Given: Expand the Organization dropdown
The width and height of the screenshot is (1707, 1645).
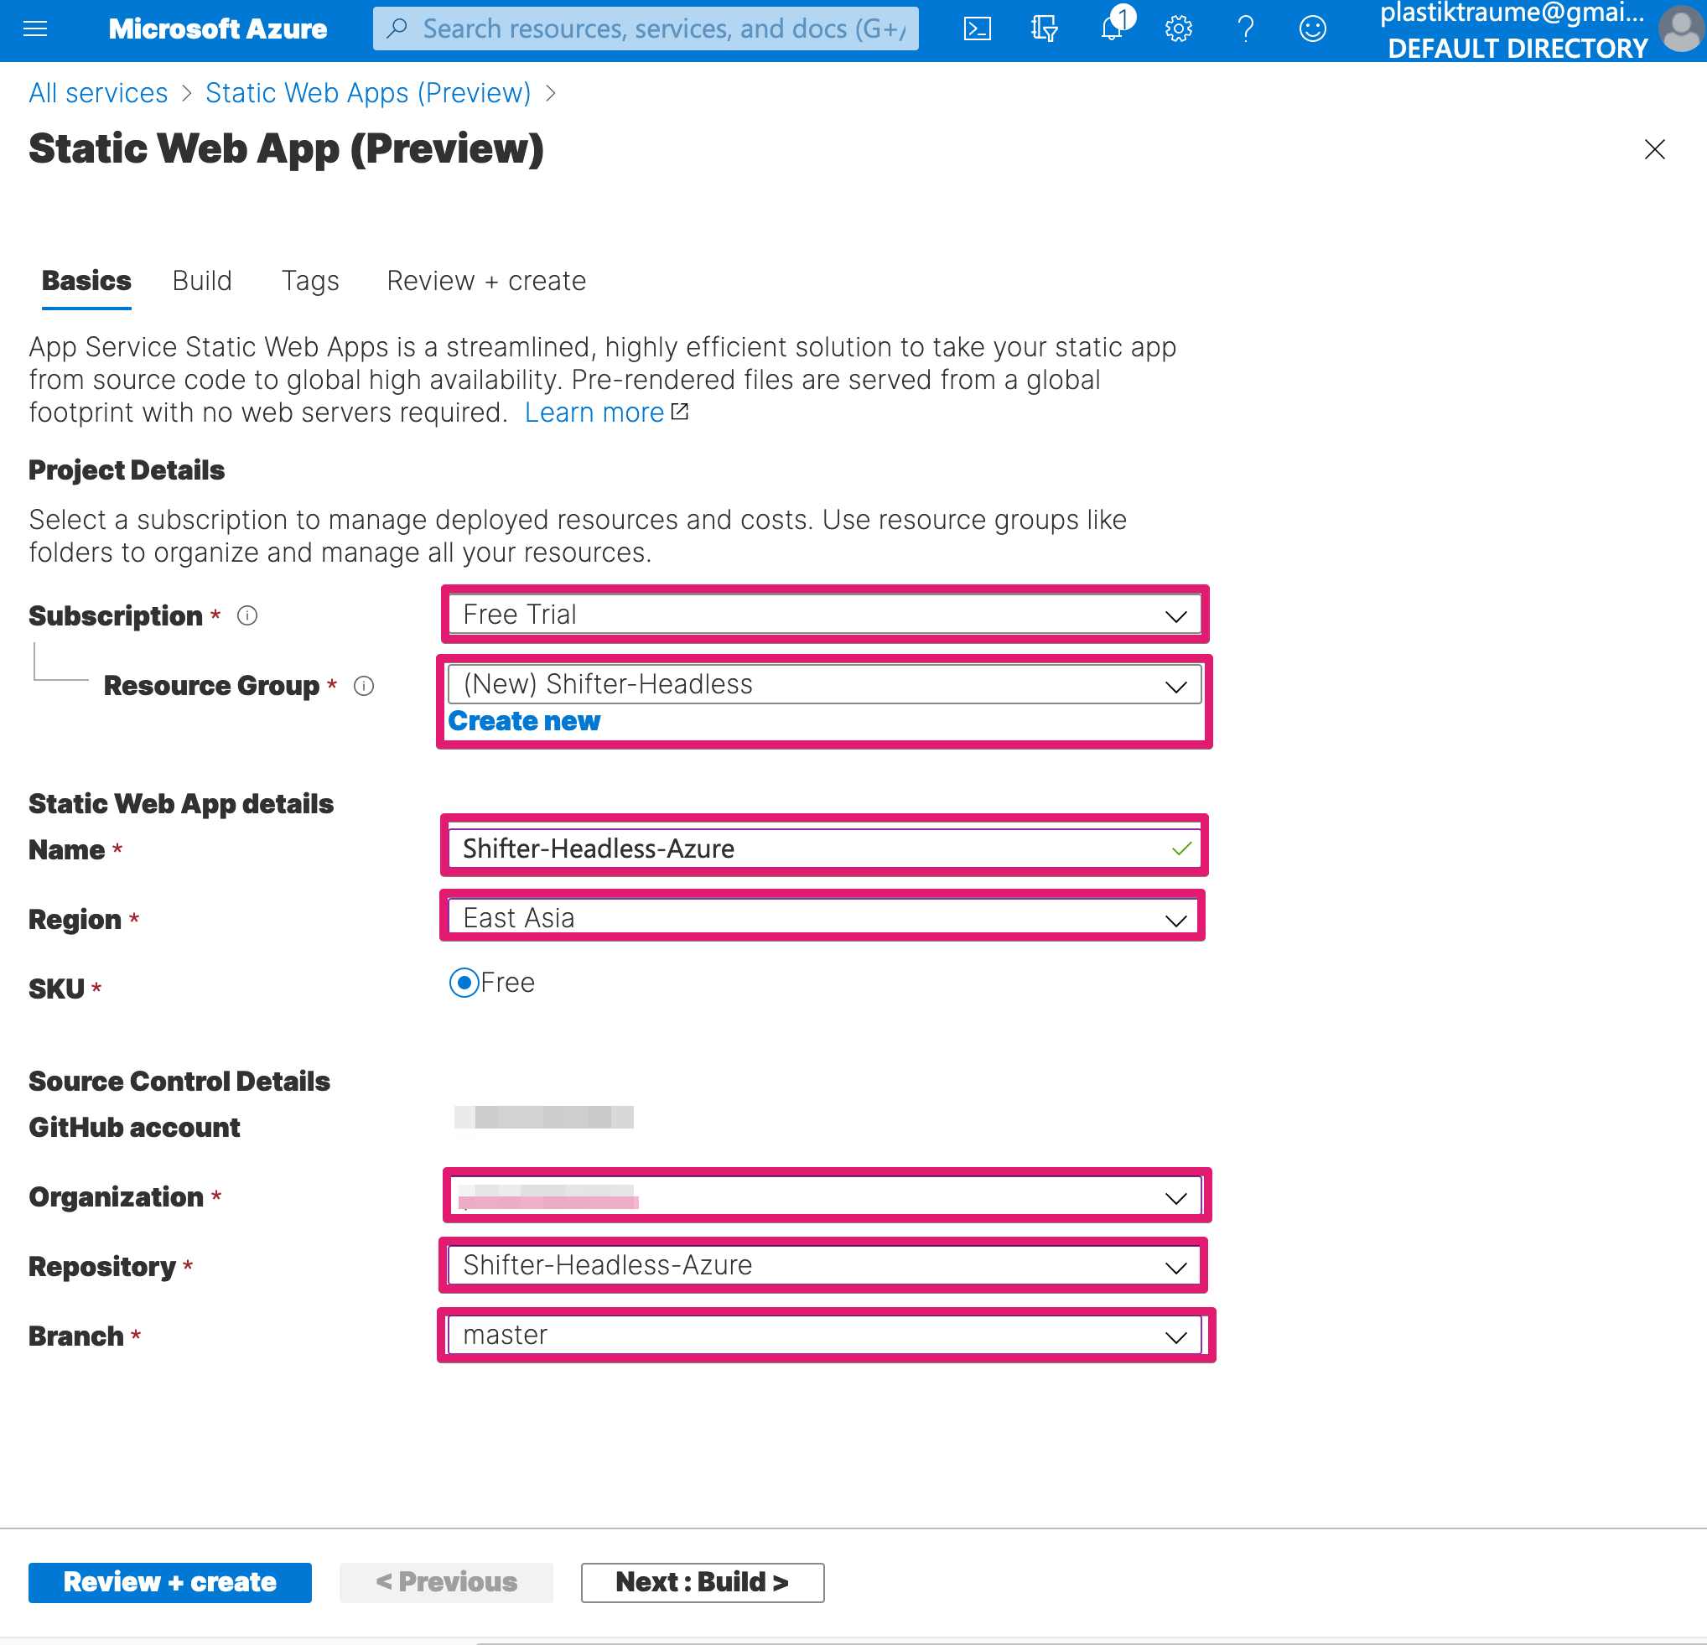Looking at the screenshot, I should coord(824,1196).
